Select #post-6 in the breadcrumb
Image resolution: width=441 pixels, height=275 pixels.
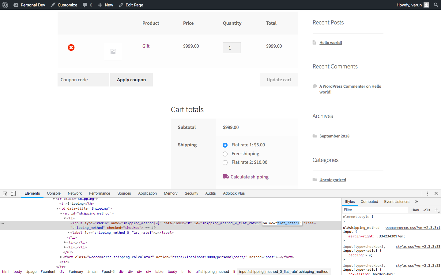[x=108, y=272]
